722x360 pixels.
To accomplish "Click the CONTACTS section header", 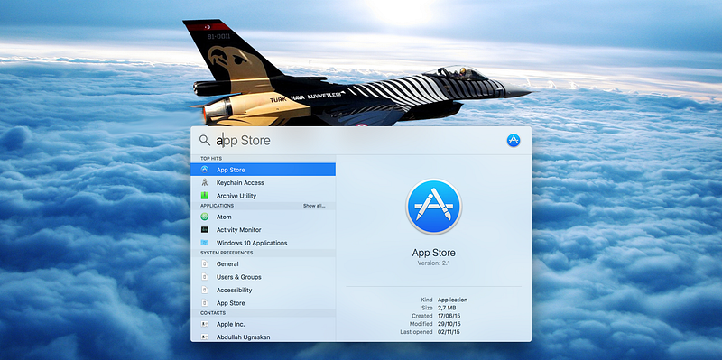I will pos(213,313).
